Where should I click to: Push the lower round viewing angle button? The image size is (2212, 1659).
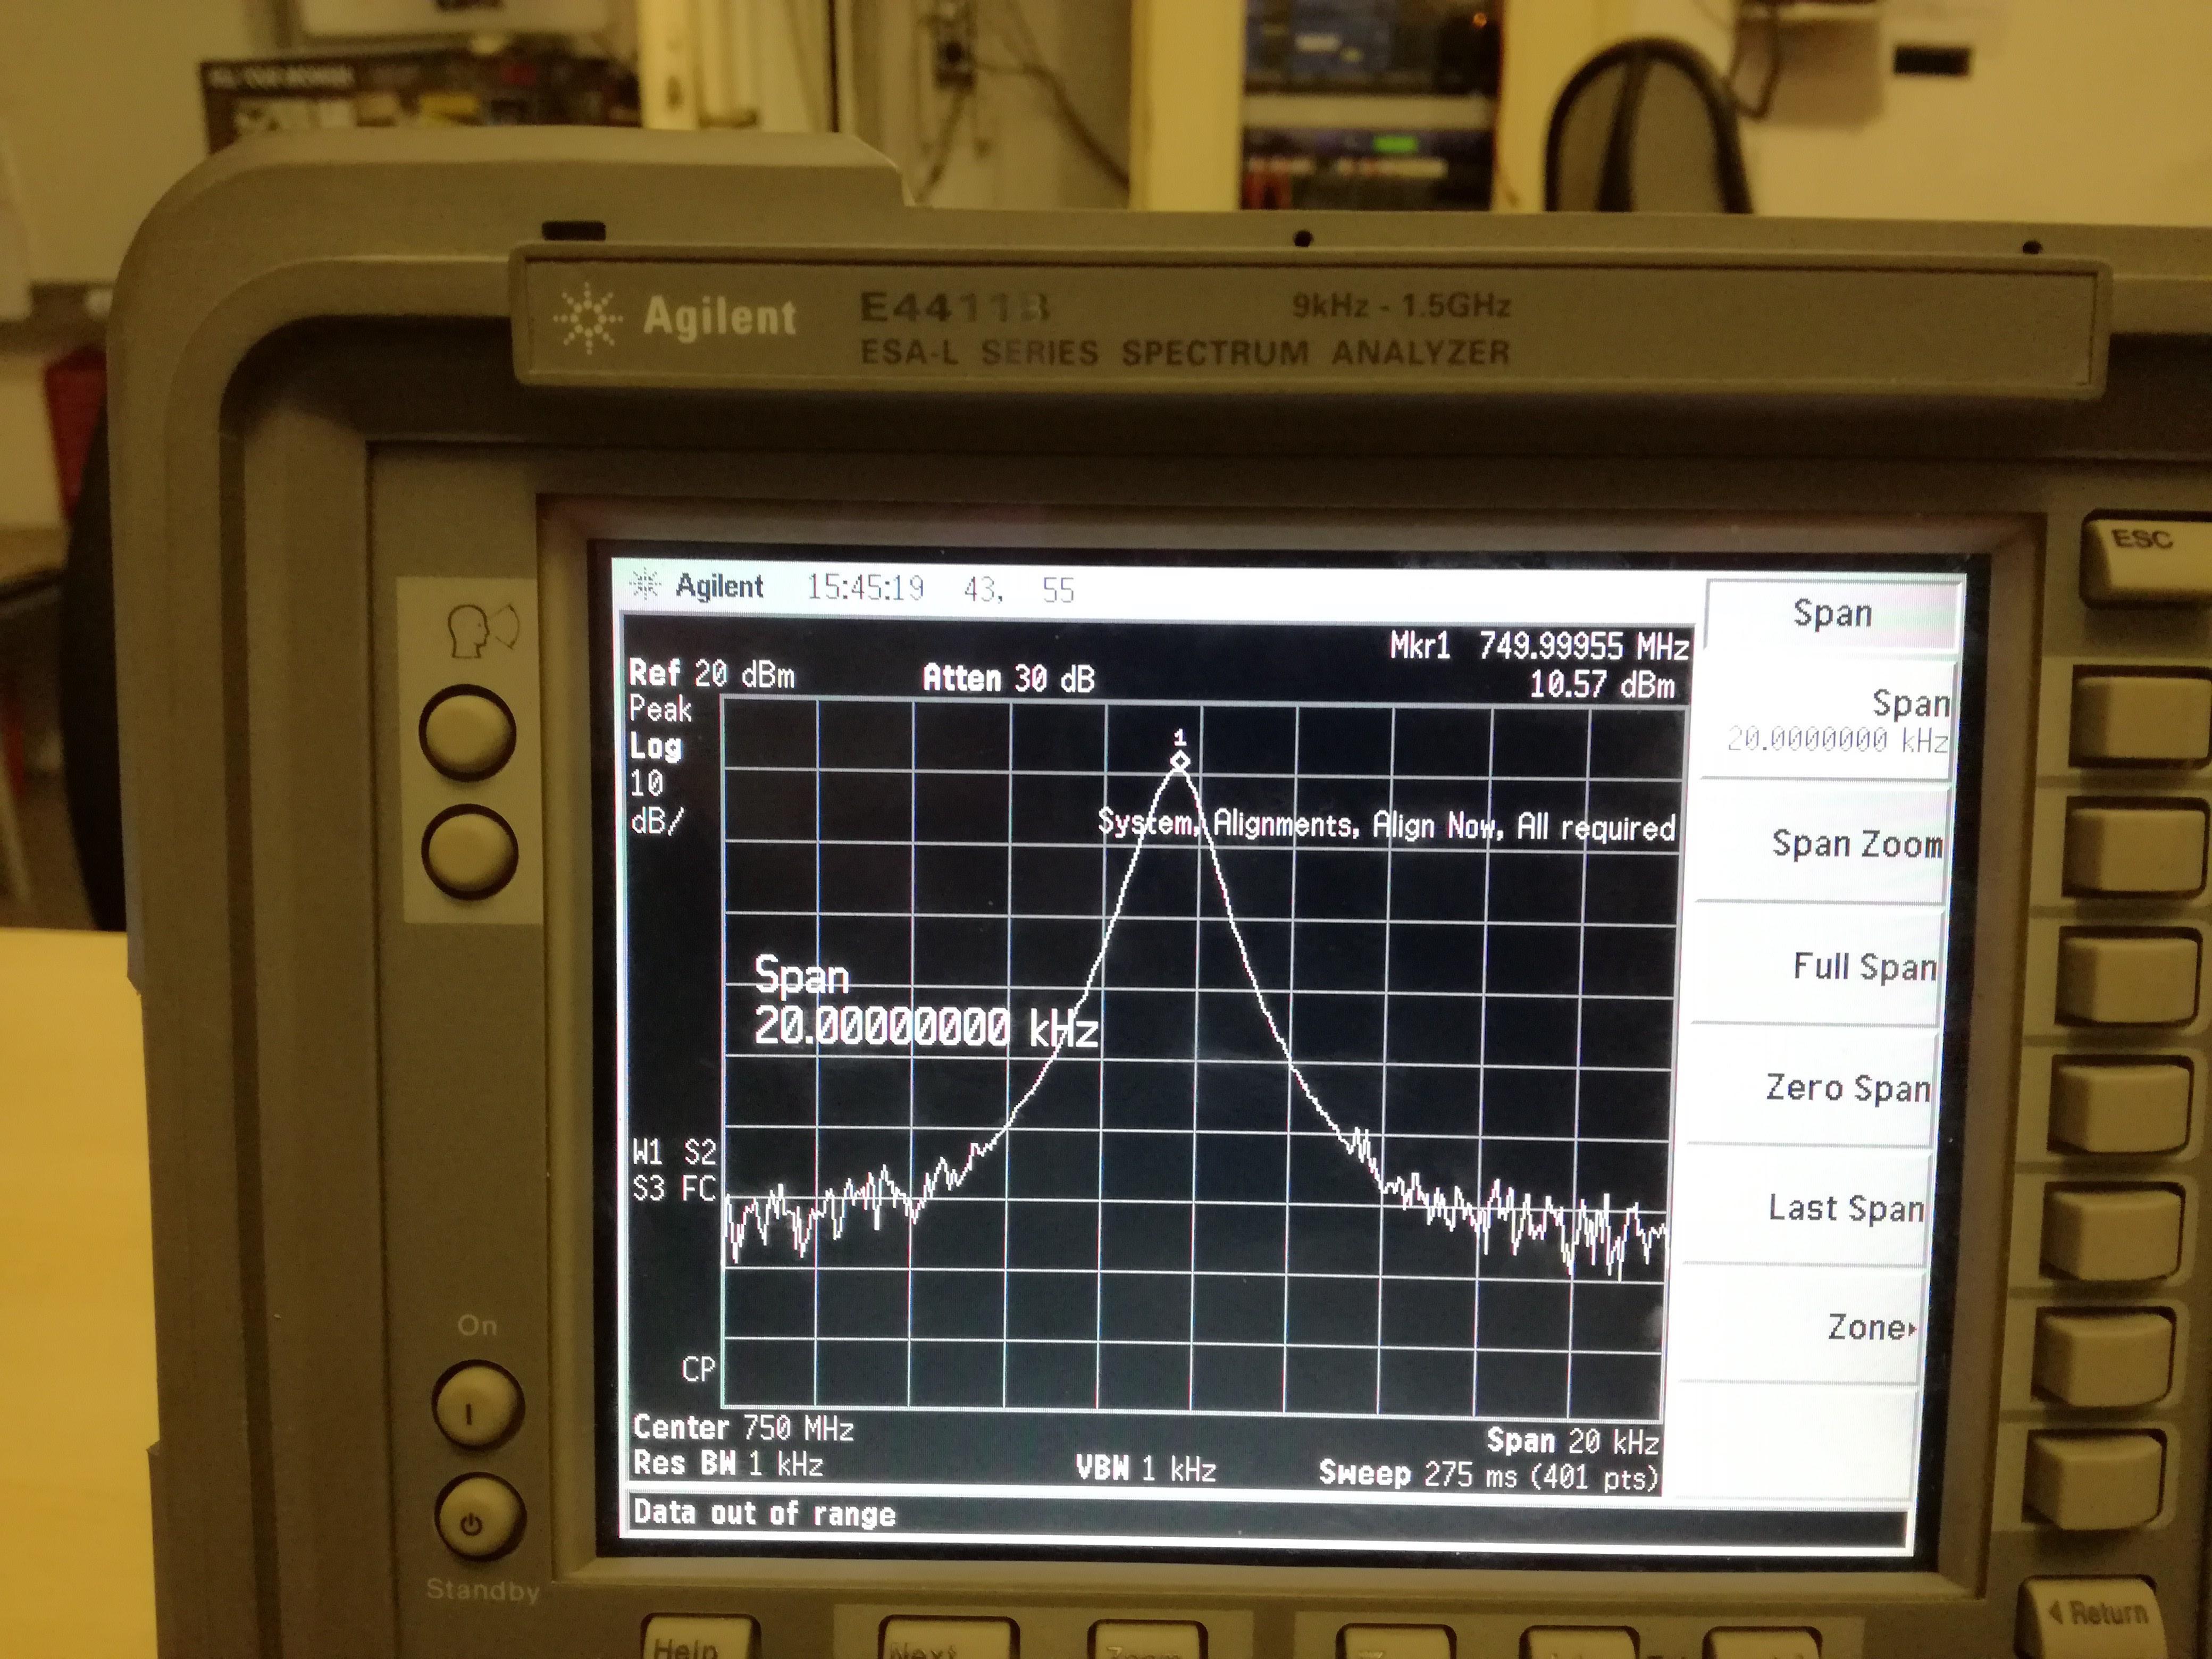coord(469,851)
